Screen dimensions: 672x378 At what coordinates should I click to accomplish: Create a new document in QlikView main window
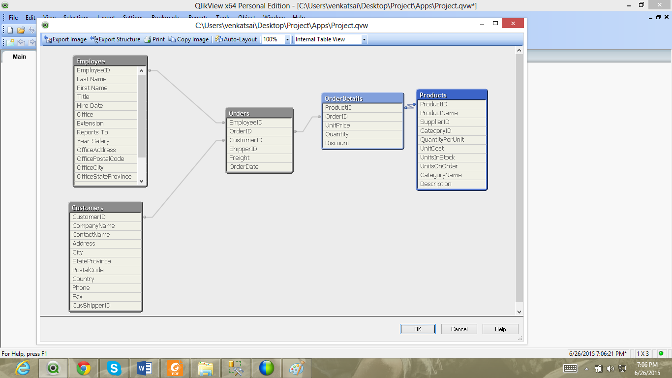(10, 30)
